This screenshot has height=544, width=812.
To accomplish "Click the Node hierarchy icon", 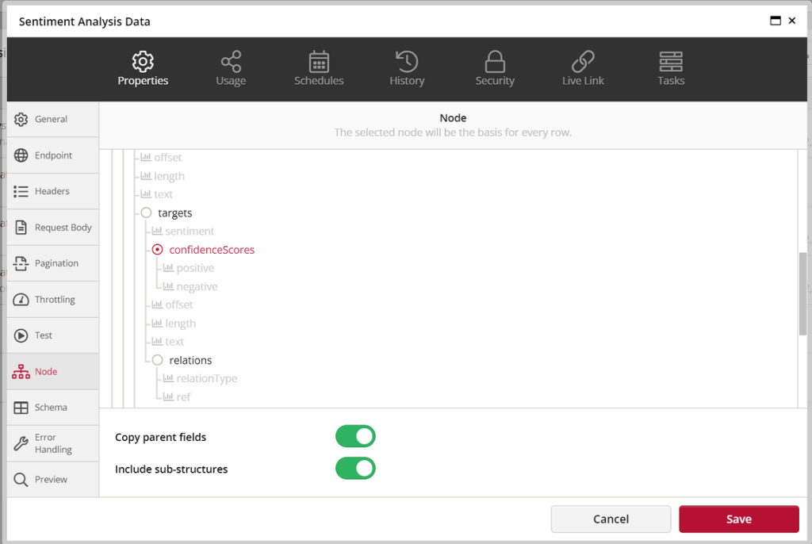I will (x=21, y=371).
